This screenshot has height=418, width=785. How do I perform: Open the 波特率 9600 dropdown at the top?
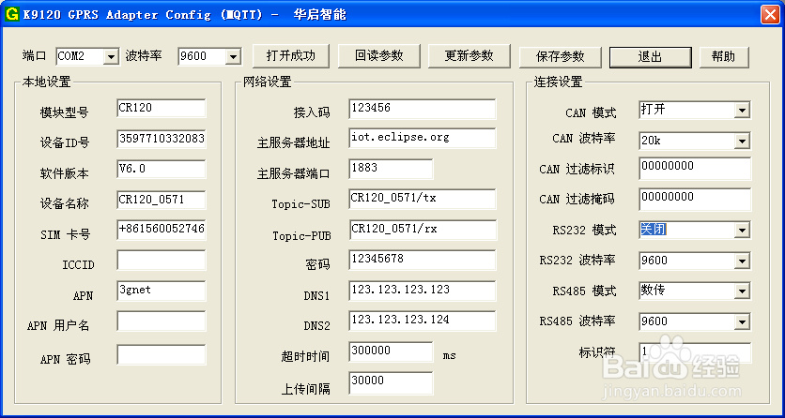233,56
